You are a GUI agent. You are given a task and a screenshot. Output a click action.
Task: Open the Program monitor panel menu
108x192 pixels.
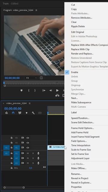[x=36, y=10]
